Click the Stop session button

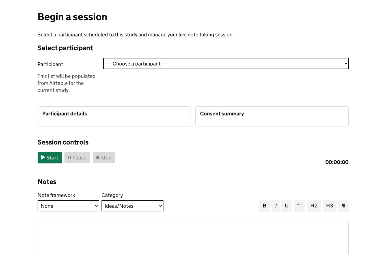[104, 157]
